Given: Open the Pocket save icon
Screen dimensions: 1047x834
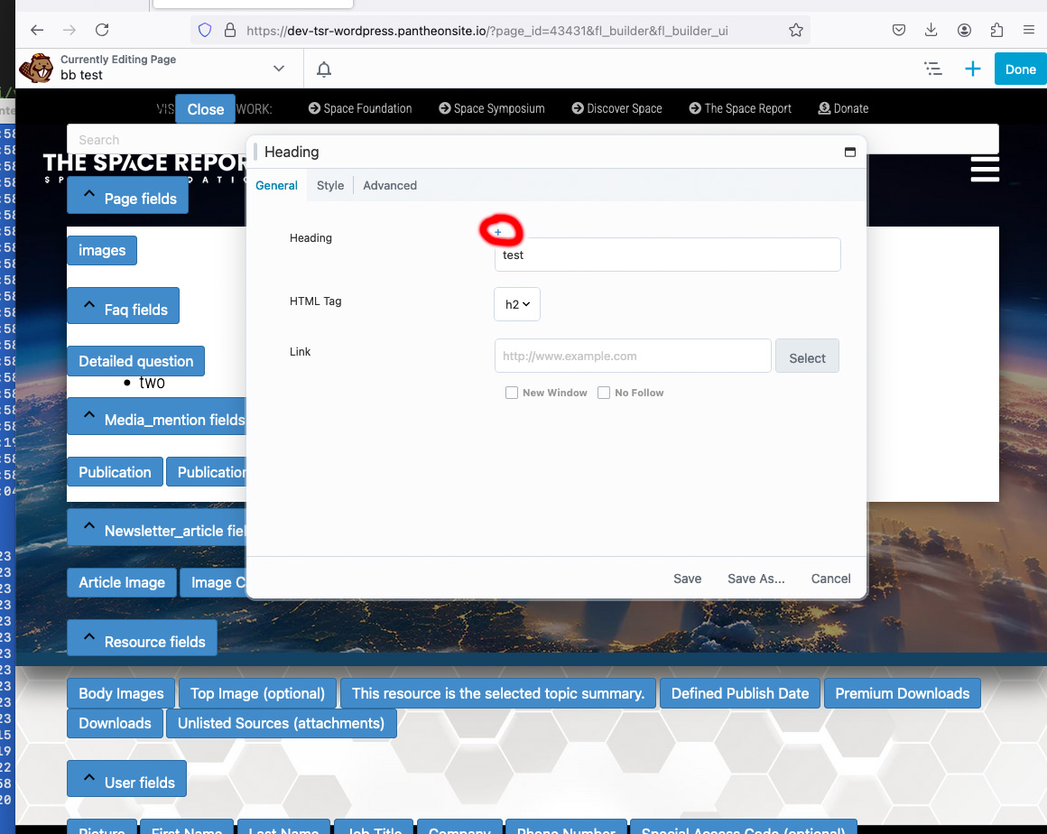Looking at the screenshot, I should click(x=899, y=30).
